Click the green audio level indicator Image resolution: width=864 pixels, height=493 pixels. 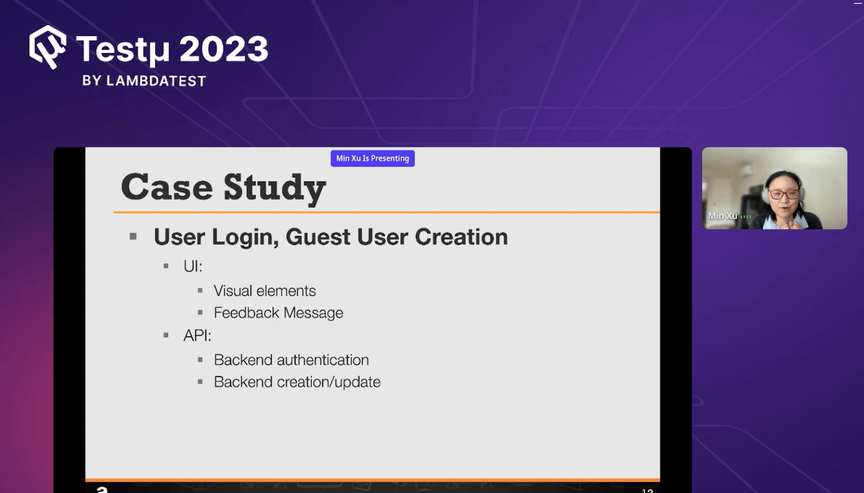coord(746,217)
